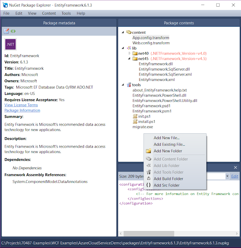
Task: Select App.config.transform in the tree
Action: 151,38
